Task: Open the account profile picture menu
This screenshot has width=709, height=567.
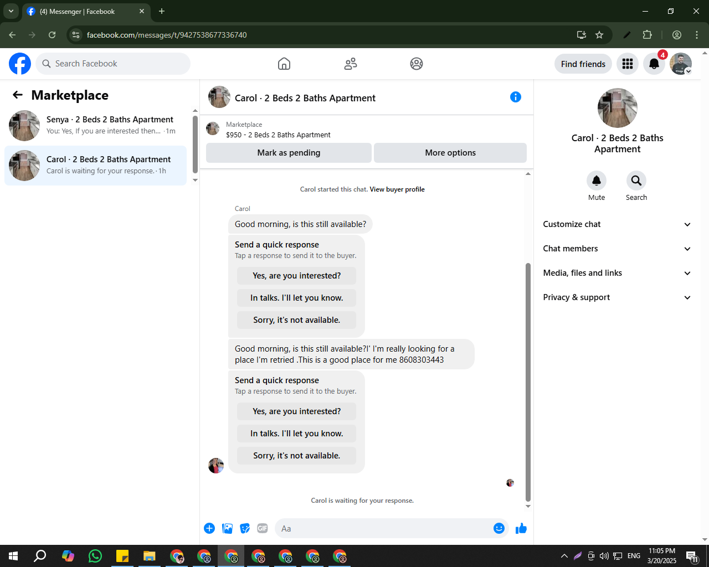Action: pos(681,64)
